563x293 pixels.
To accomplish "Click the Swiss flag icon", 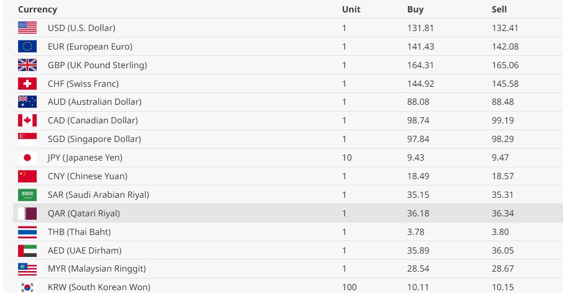I will 27,83.
